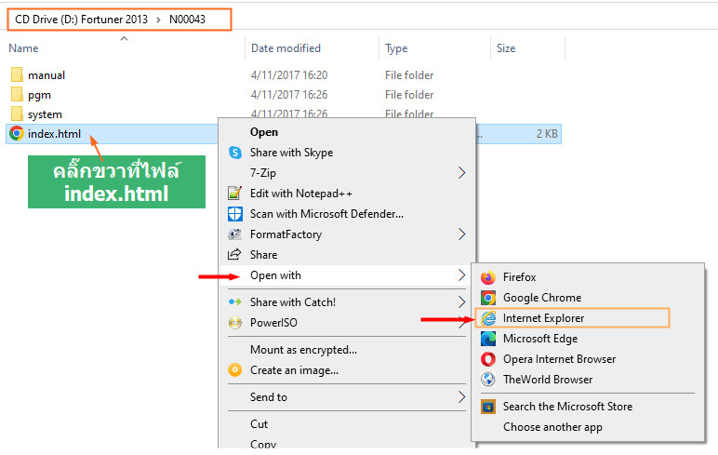Click the TheWorld Browser icon
Screen dimensions: 718x455
pyautogui.click(x=487, y=380)
